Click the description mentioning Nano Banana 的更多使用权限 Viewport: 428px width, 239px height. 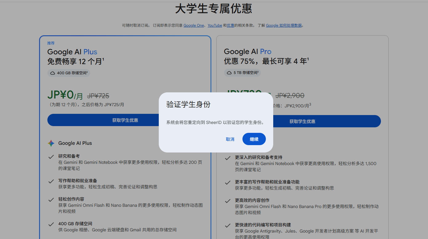[x=130, y=208]
